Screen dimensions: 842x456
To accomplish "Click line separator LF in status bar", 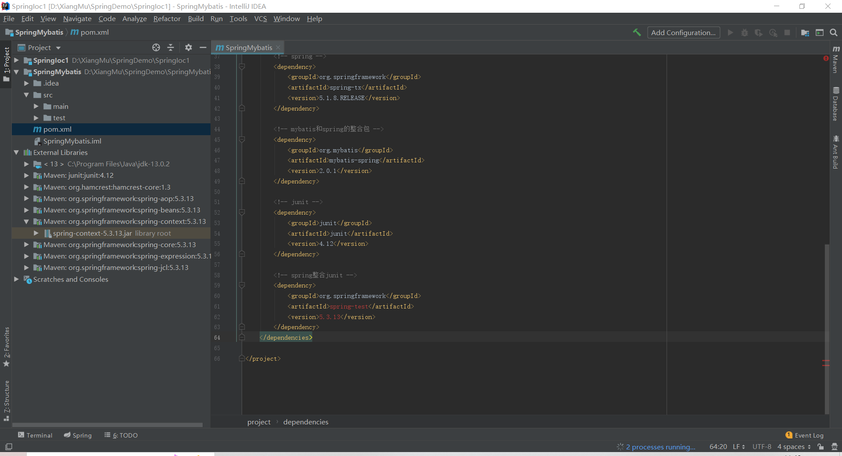I will point(739,447).
